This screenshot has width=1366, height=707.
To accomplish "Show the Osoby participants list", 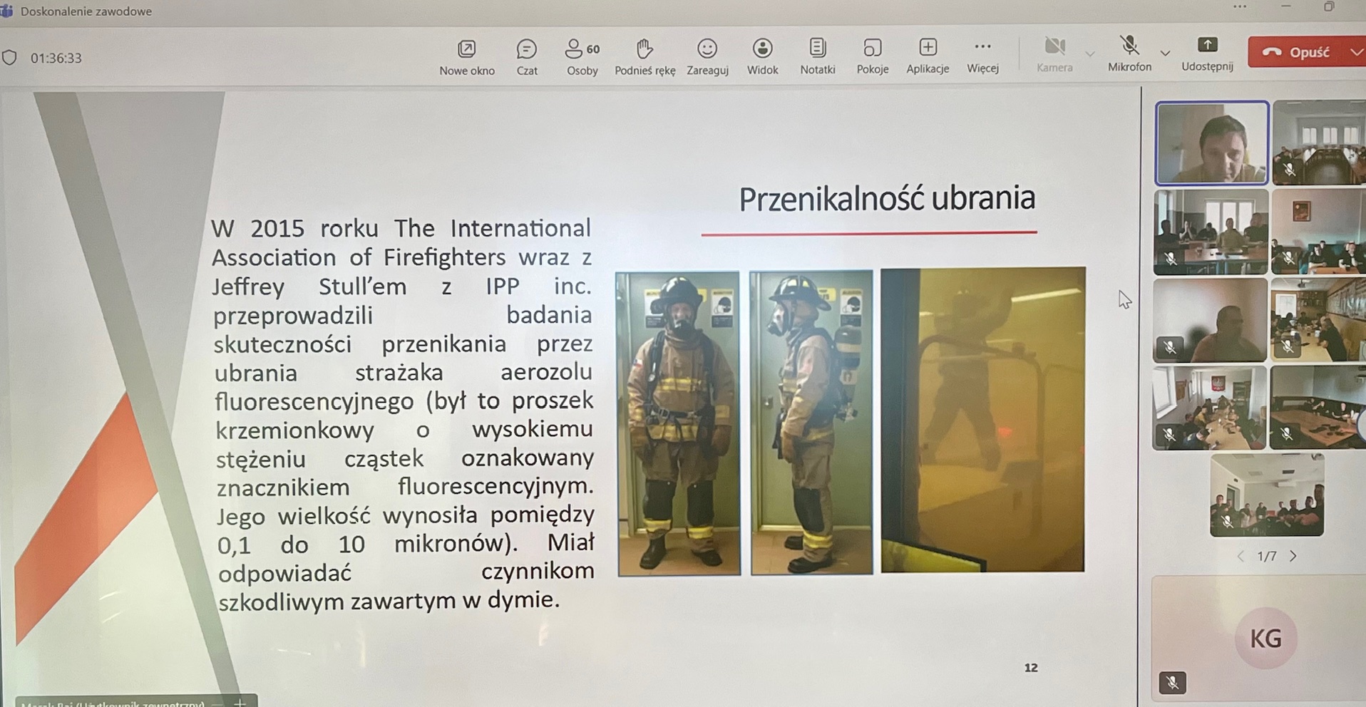I will click(582, 56).
